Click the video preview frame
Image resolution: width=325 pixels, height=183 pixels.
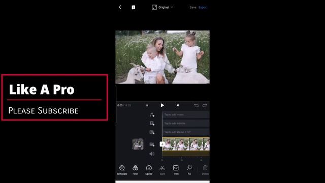coord(162,57)
